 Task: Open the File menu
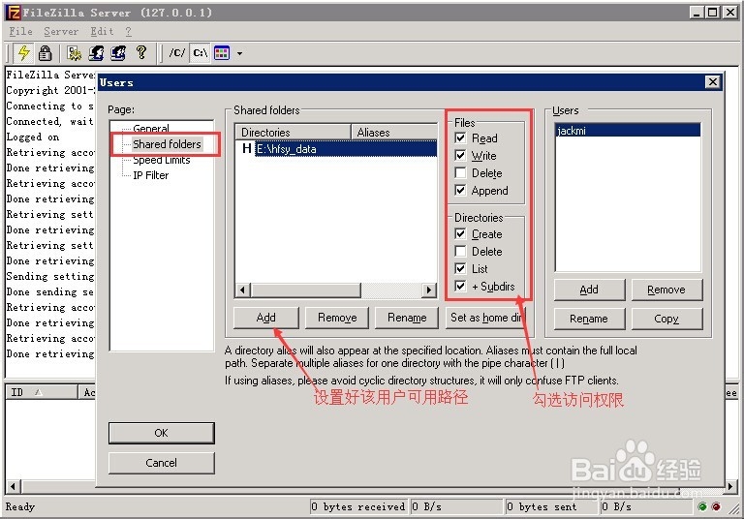click(21, 31)
